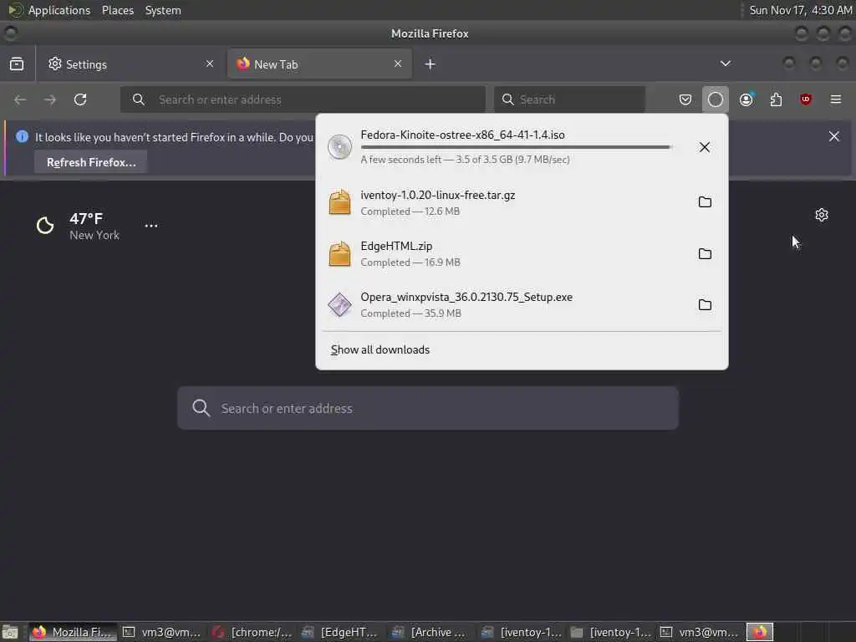Open the Places menu
Screen dimensions: 856x642
point(118,10)
